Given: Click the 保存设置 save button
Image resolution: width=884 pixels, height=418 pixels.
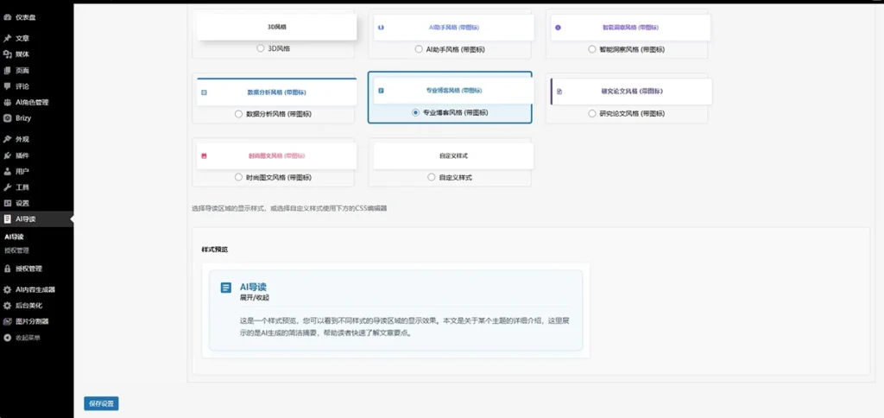Looking at the screenshot, I should [x=101, y=403].
